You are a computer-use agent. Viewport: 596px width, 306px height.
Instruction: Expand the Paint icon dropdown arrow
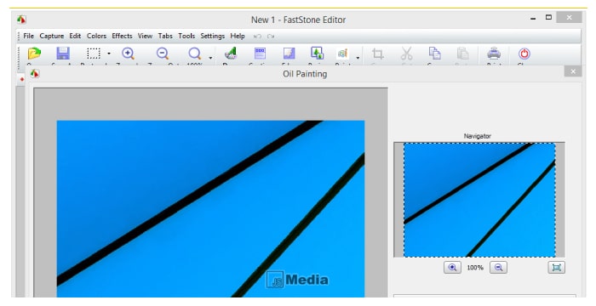point(358,58)
